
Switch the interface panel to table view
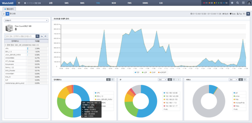tap(113, 80)
